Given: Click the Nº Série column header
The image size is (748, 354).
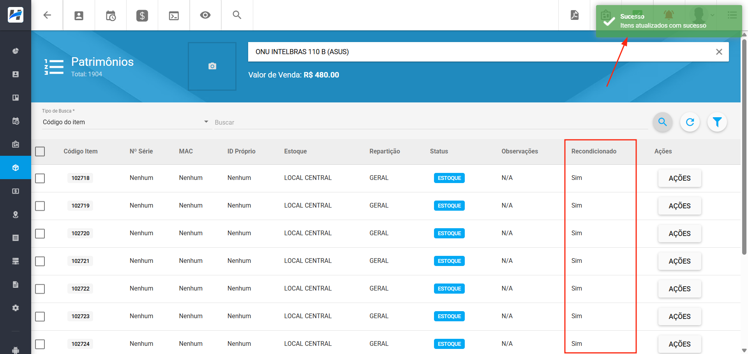Looking at the screenshot, I should coord(141,151).
